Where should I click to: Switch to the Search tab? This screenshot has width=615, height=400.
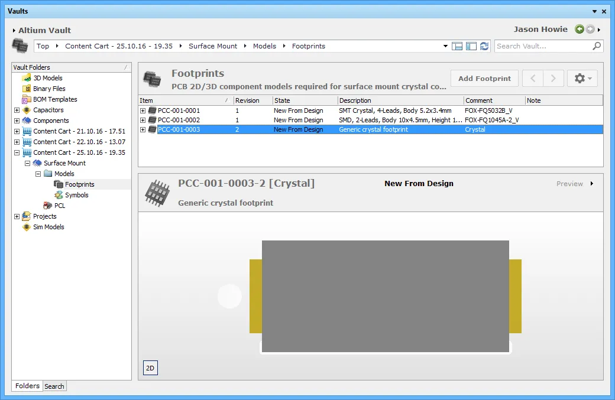point(54,386)
